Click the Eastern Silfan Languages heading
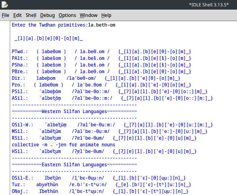 [74, 164]
